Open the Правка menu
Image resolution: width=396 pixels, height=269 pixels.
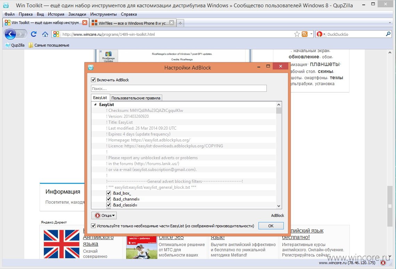coord(25,14)
